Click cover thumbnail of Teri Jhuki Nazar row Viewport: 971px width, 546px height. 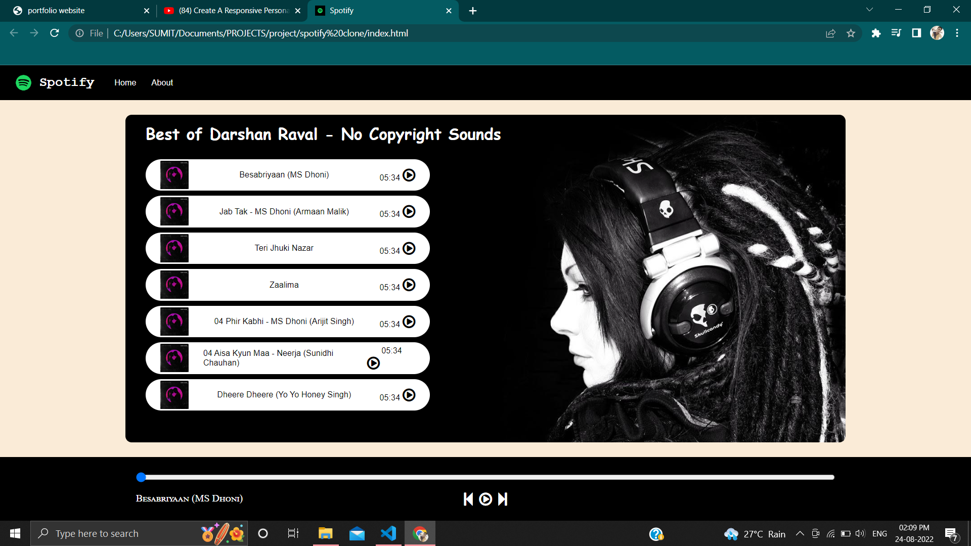pos(174,248)
